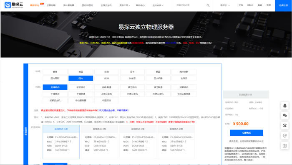Click the header search input field

click(x=190, y=5)
